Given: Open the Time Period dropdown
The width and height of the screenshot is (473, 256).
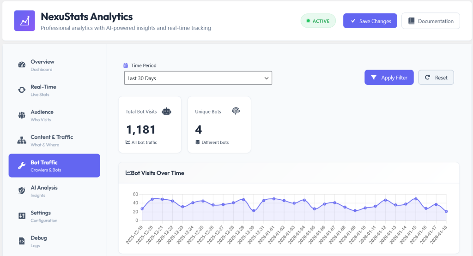Looking at the screenshot, I should tap(198, 78).
